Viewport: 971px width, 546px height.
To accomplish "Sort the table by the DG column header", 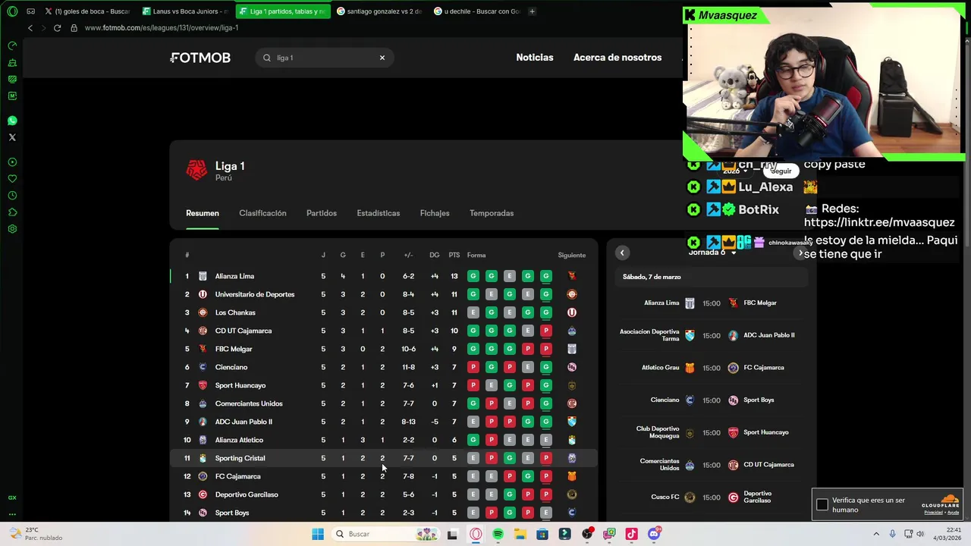I will tap(435, 255).
